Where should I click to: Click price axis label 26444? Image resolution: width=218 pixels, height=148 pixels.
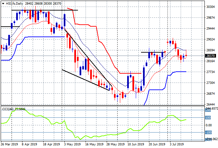210,104
